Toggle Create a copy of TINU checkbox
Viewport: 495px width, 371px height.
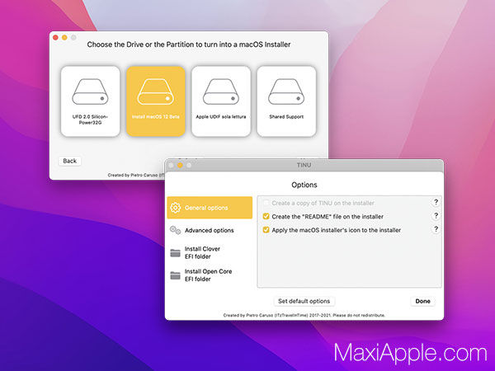[x=266, y=203]
